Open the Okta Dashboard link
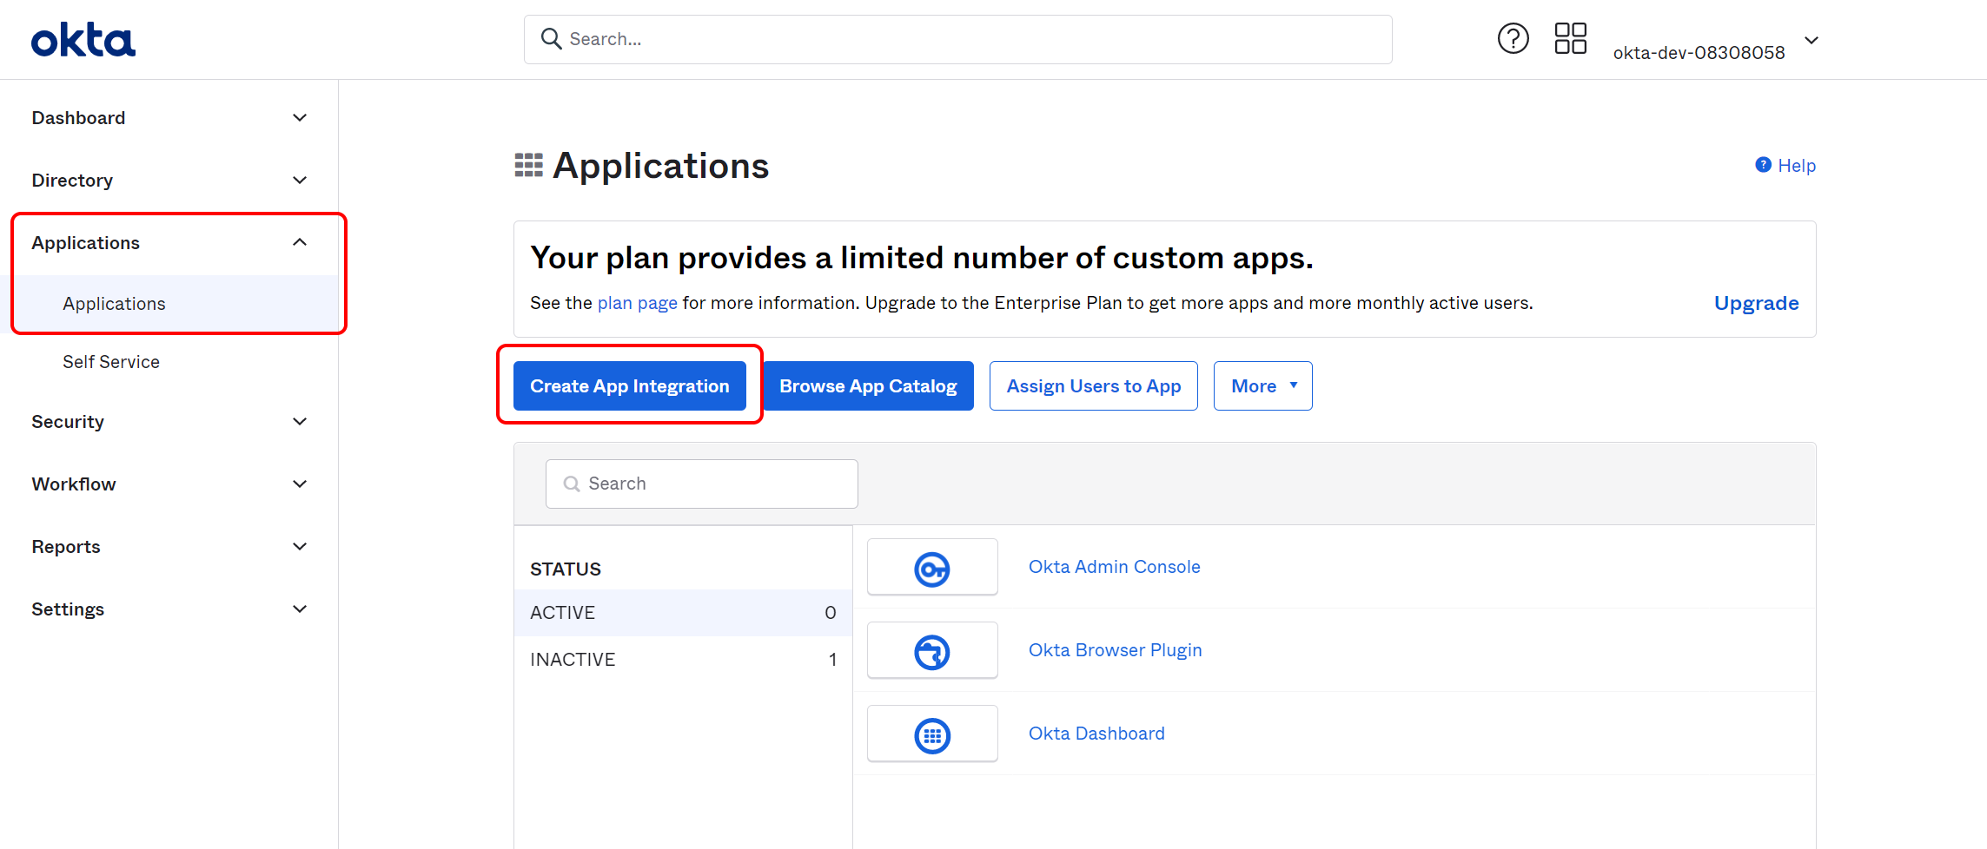 (x=1096, y=734)
